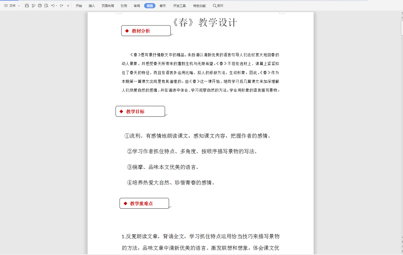Go to the 引用 tab
Screen dimensions: 403x255
point(124,6)
